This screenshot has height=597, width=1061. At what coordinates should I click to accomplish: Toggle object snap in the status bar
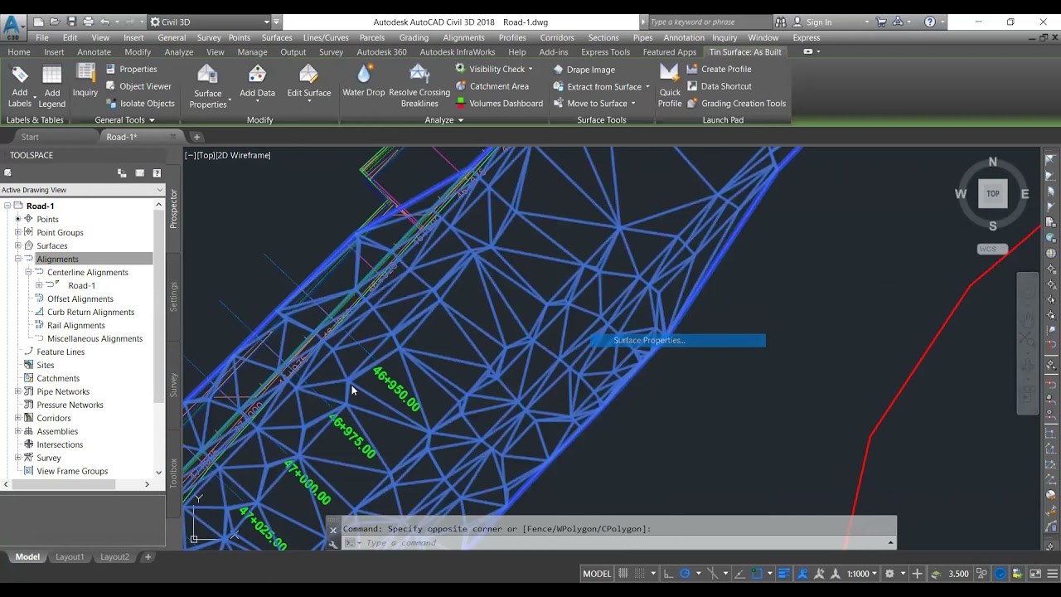point(757,574)
